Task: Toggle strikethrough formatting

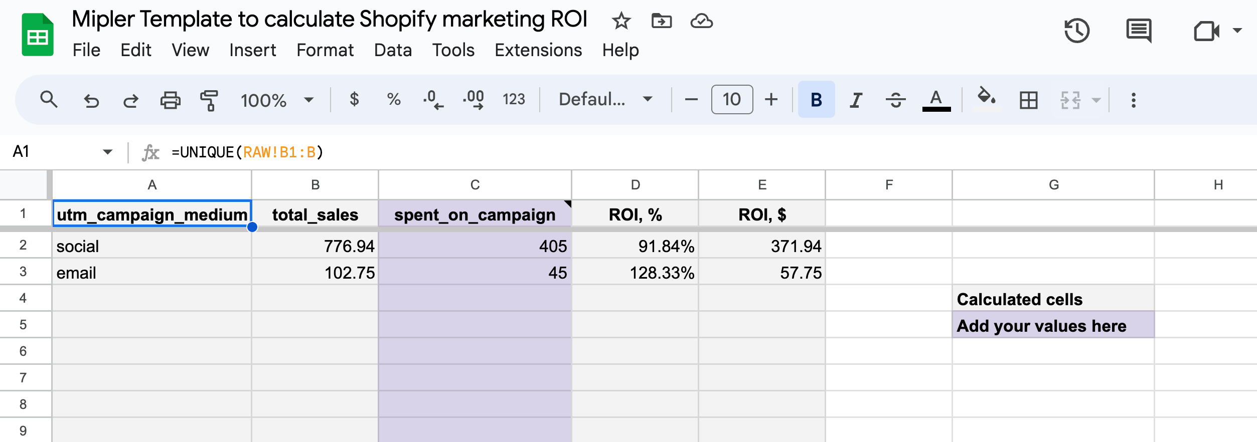Action: tap(895, 100)
